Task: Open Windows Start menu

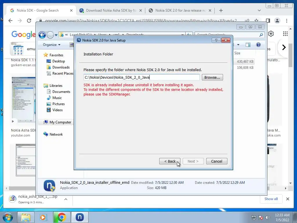Action: (x=8, y=217)
